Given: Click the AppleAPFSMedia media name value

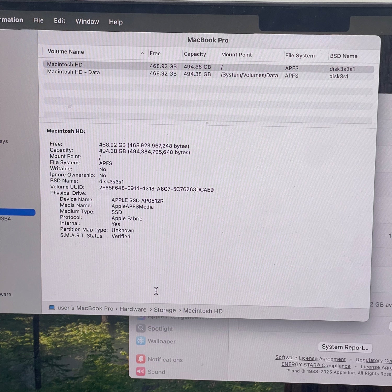Looking at the screenshot, I should 132,207.
